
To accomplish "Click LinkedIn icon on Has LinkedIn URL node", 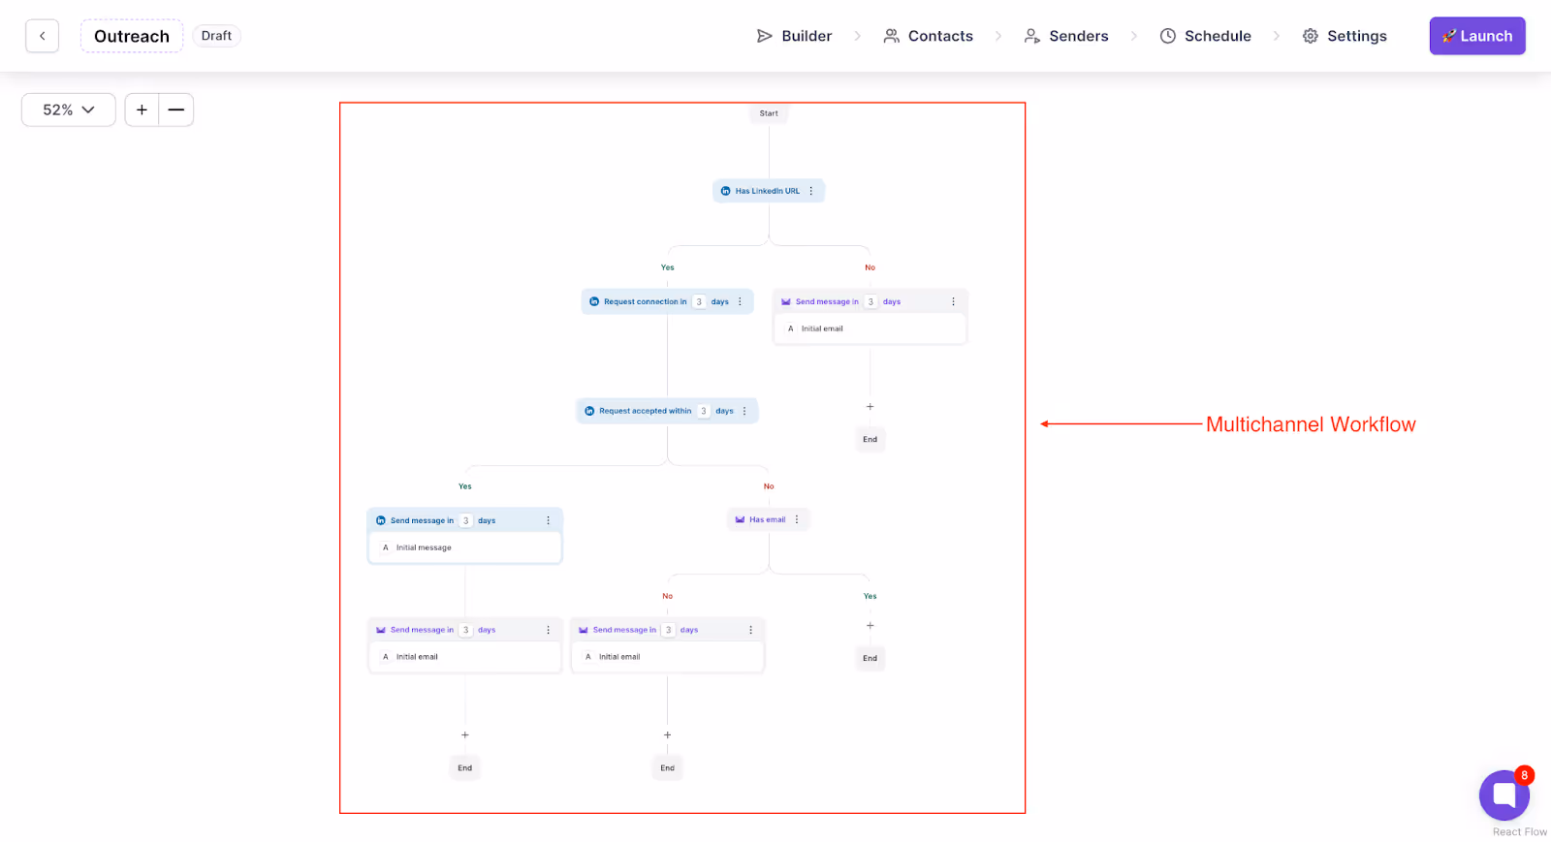I will [725, 191].
